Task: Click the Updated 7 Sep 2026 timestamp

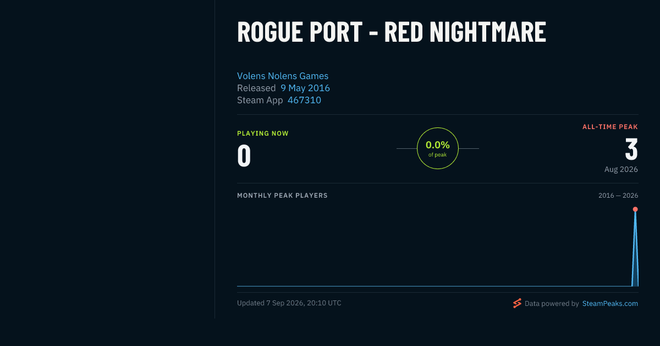Action: pos(289,303)
